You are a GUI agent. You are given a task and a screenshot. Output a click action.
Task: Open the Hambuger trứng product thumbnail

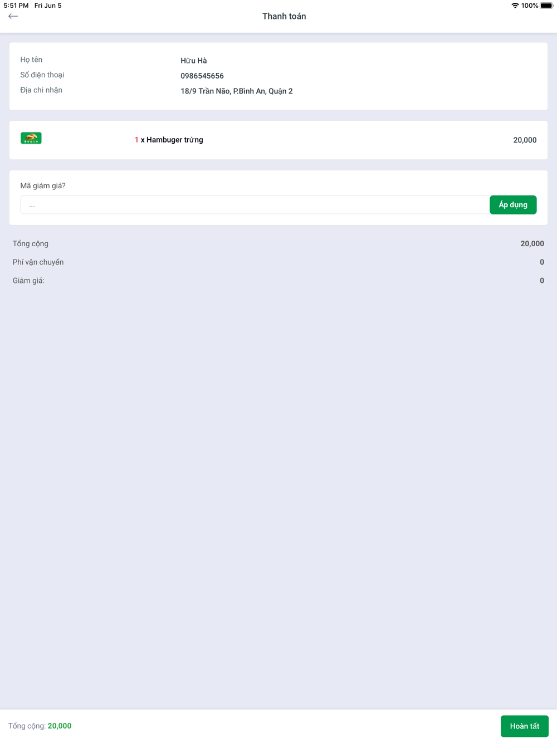[31, 138]
